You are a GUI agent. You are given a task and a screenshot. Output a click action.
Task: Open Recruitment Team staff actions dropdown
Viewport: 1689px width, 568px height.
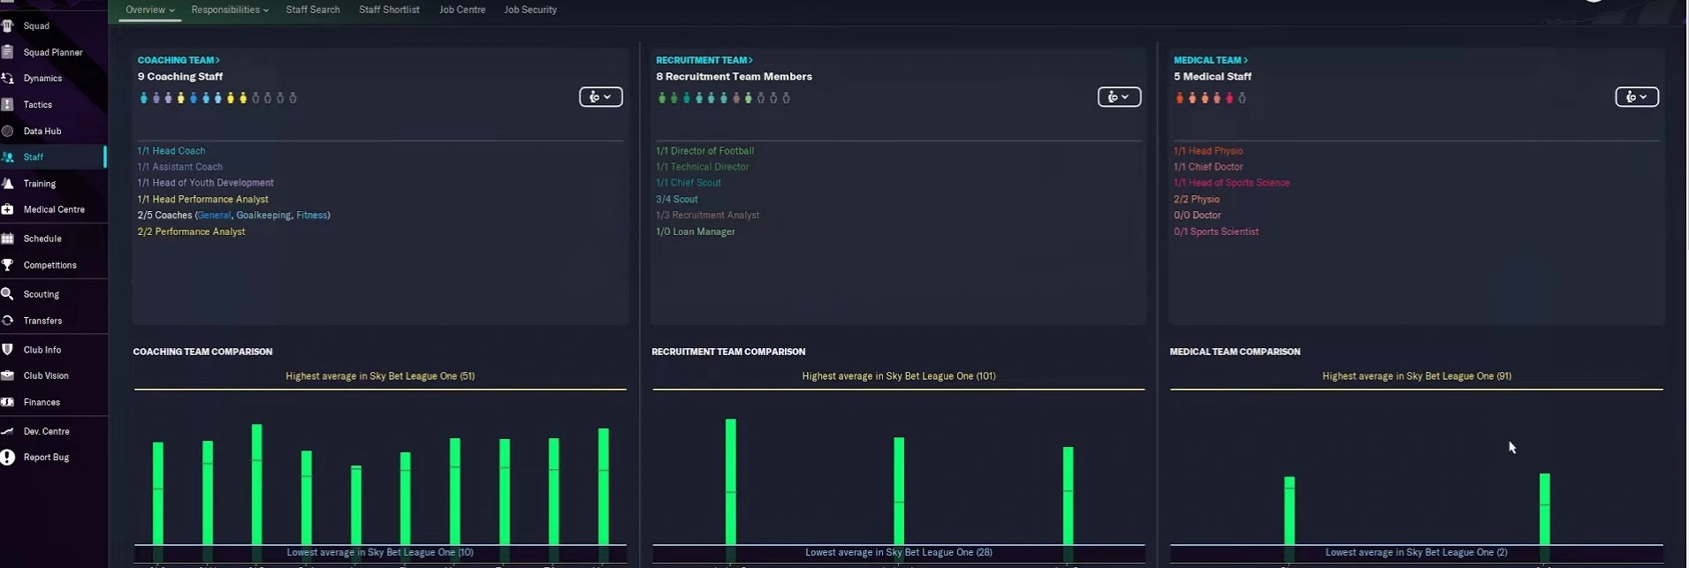(x=1119, y=97)
